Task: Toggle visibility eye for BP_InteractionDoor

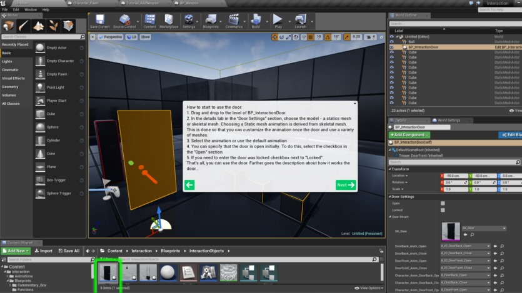Action: point(391,47)
